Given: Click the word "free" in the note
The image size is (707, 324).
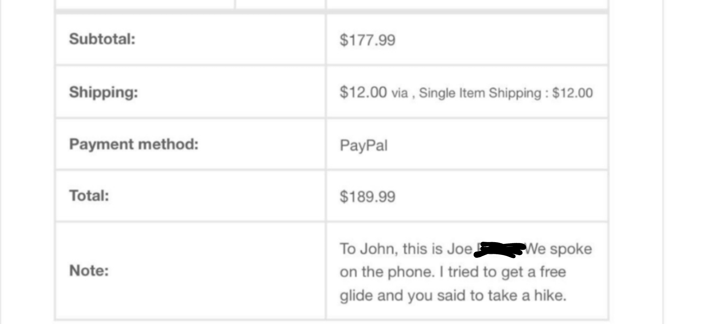Looking at the screenshot, I should (x=553, y=272).
